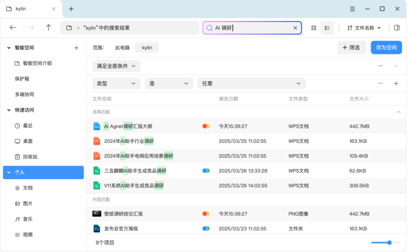Image resolution: width=407 pixels, height=252 pixels.
Task: Open the 任意 value dropdown
Action: tap(251, 84)
